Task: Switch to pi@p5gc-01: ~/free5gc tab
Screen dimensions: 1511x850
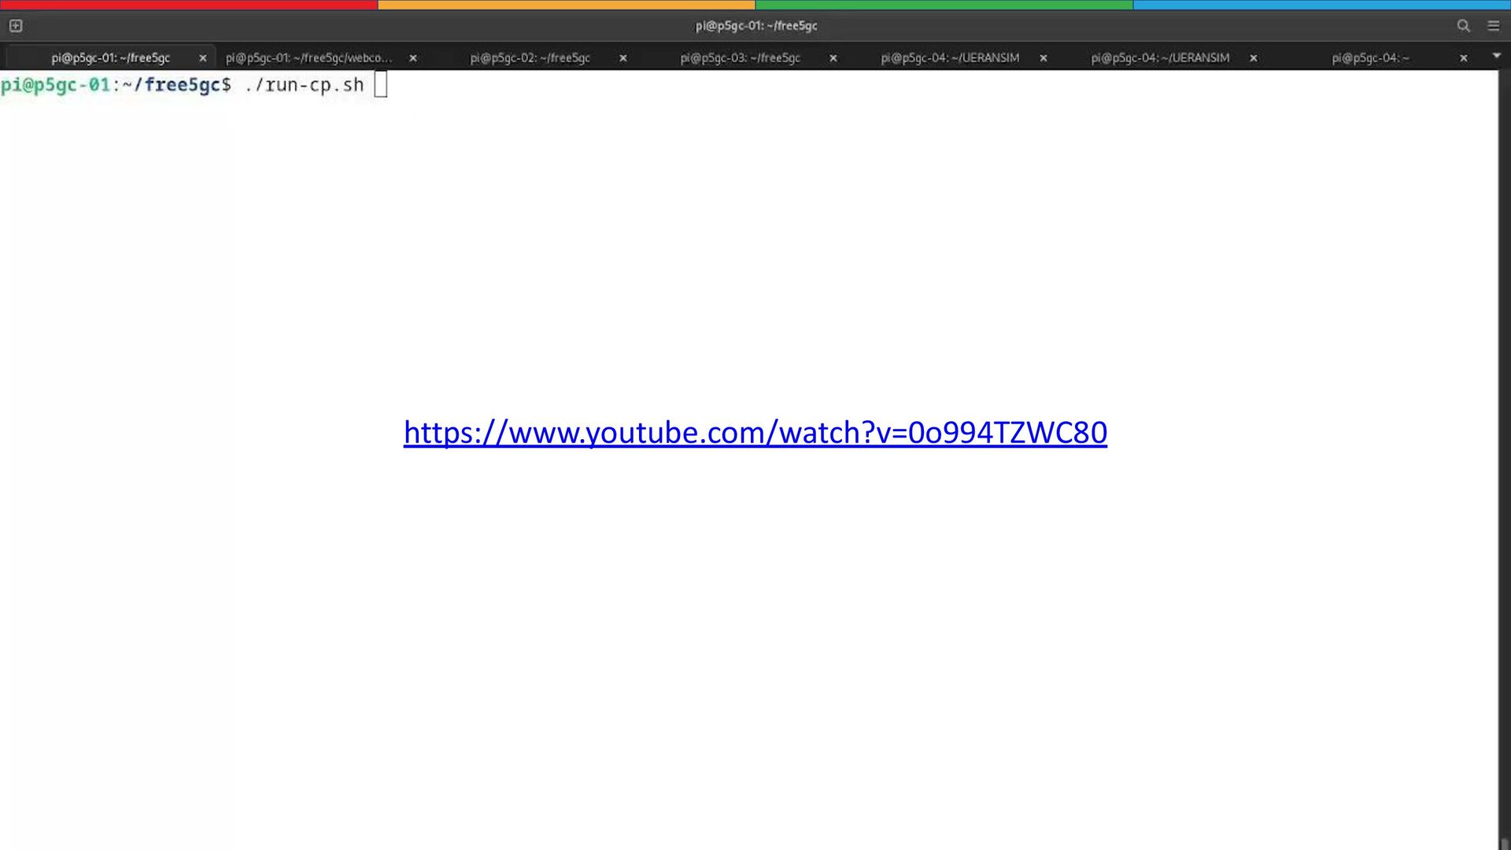Action: click(110, 58)
